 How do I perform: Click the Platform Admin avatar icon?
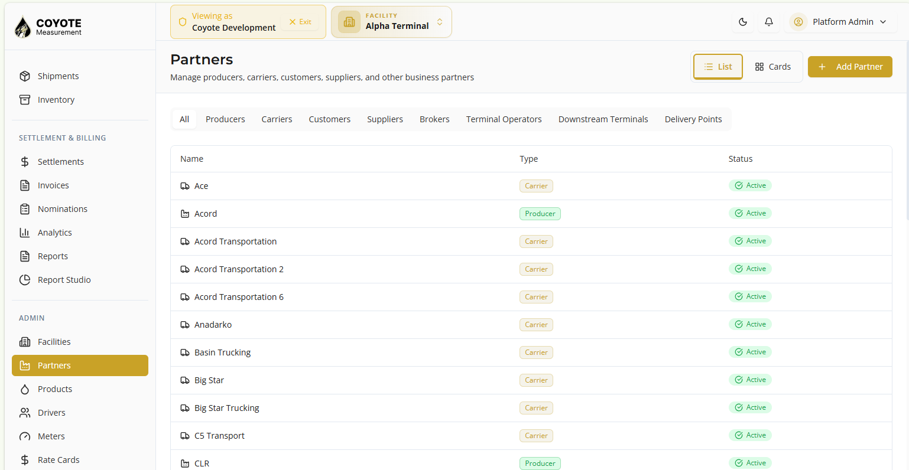pyautogui.click(x=798, y=22)
